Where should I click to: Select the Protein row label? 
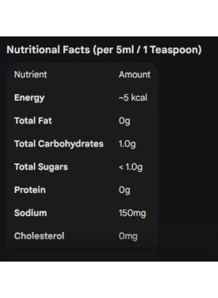tap(30, 190)
